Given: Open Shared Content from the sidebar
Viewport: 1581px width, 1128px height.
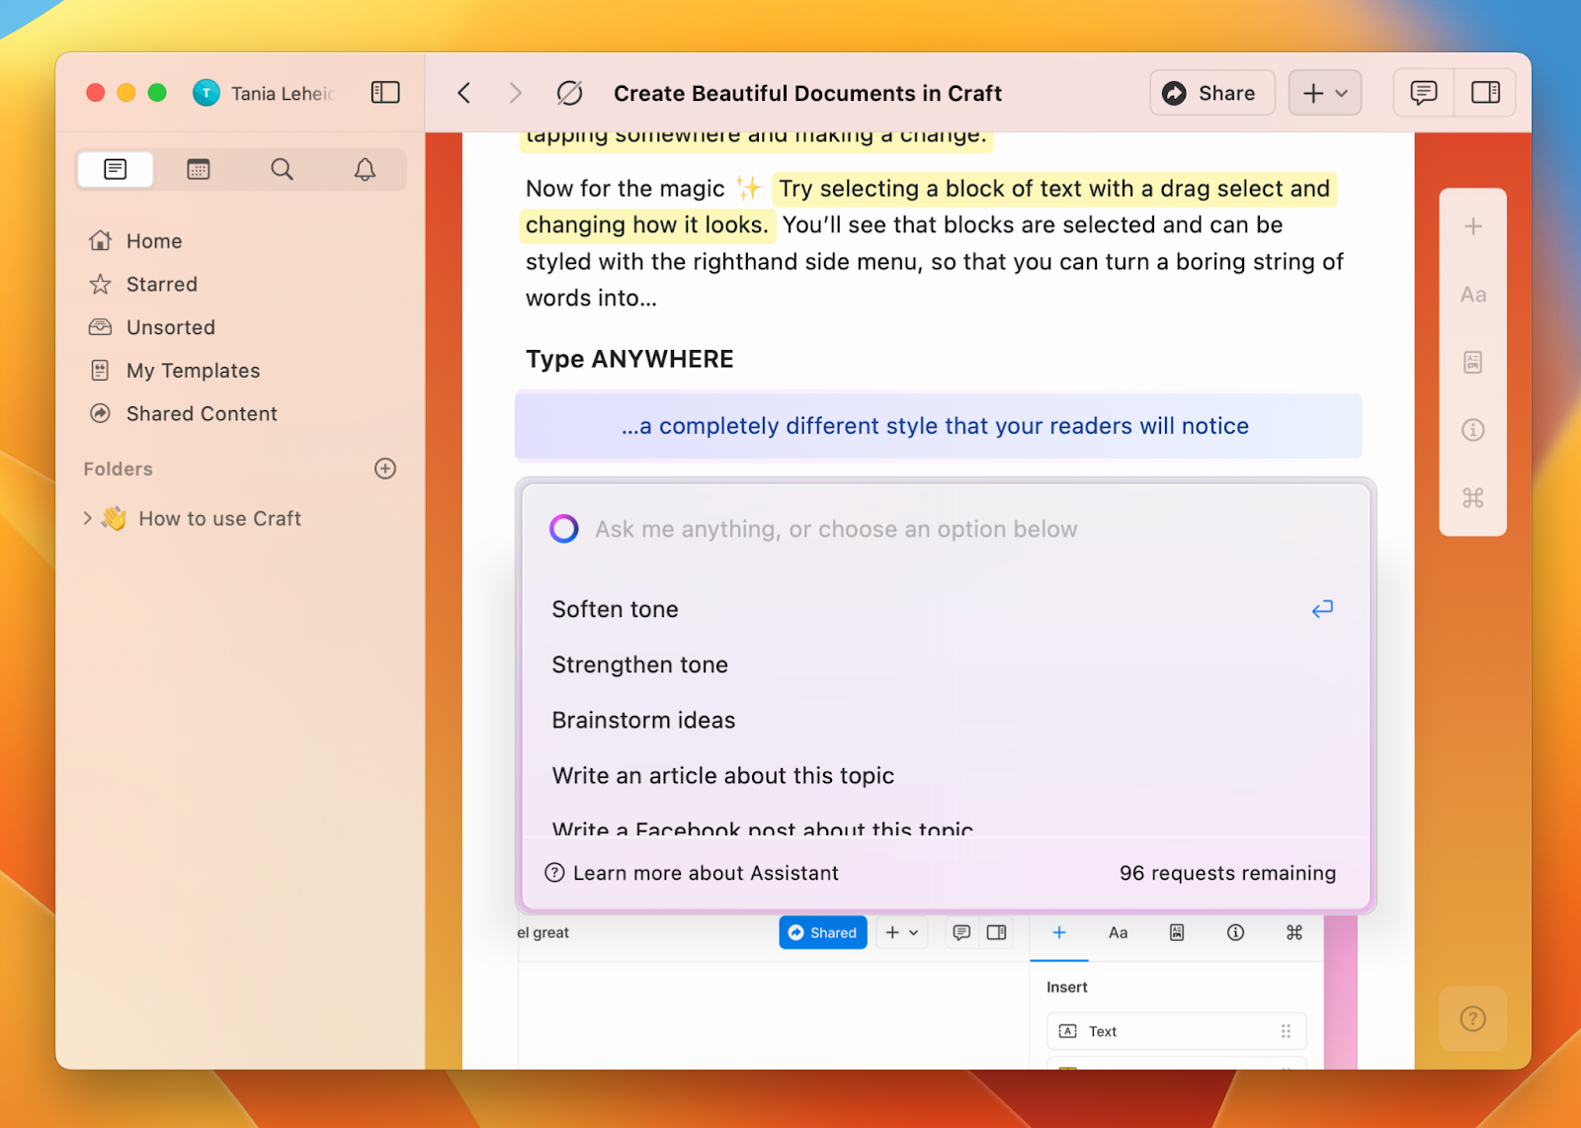Looking at the screenshot, I should tap(202, 413).
